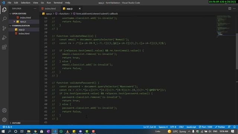238x134 pixels.
Task: Split the editor to the right
Action: (x=230, y=9)
